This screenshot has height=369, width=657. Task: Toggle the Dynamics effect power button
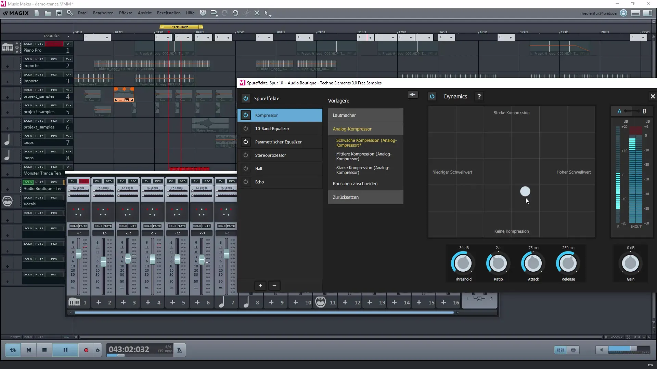point(432,97)
